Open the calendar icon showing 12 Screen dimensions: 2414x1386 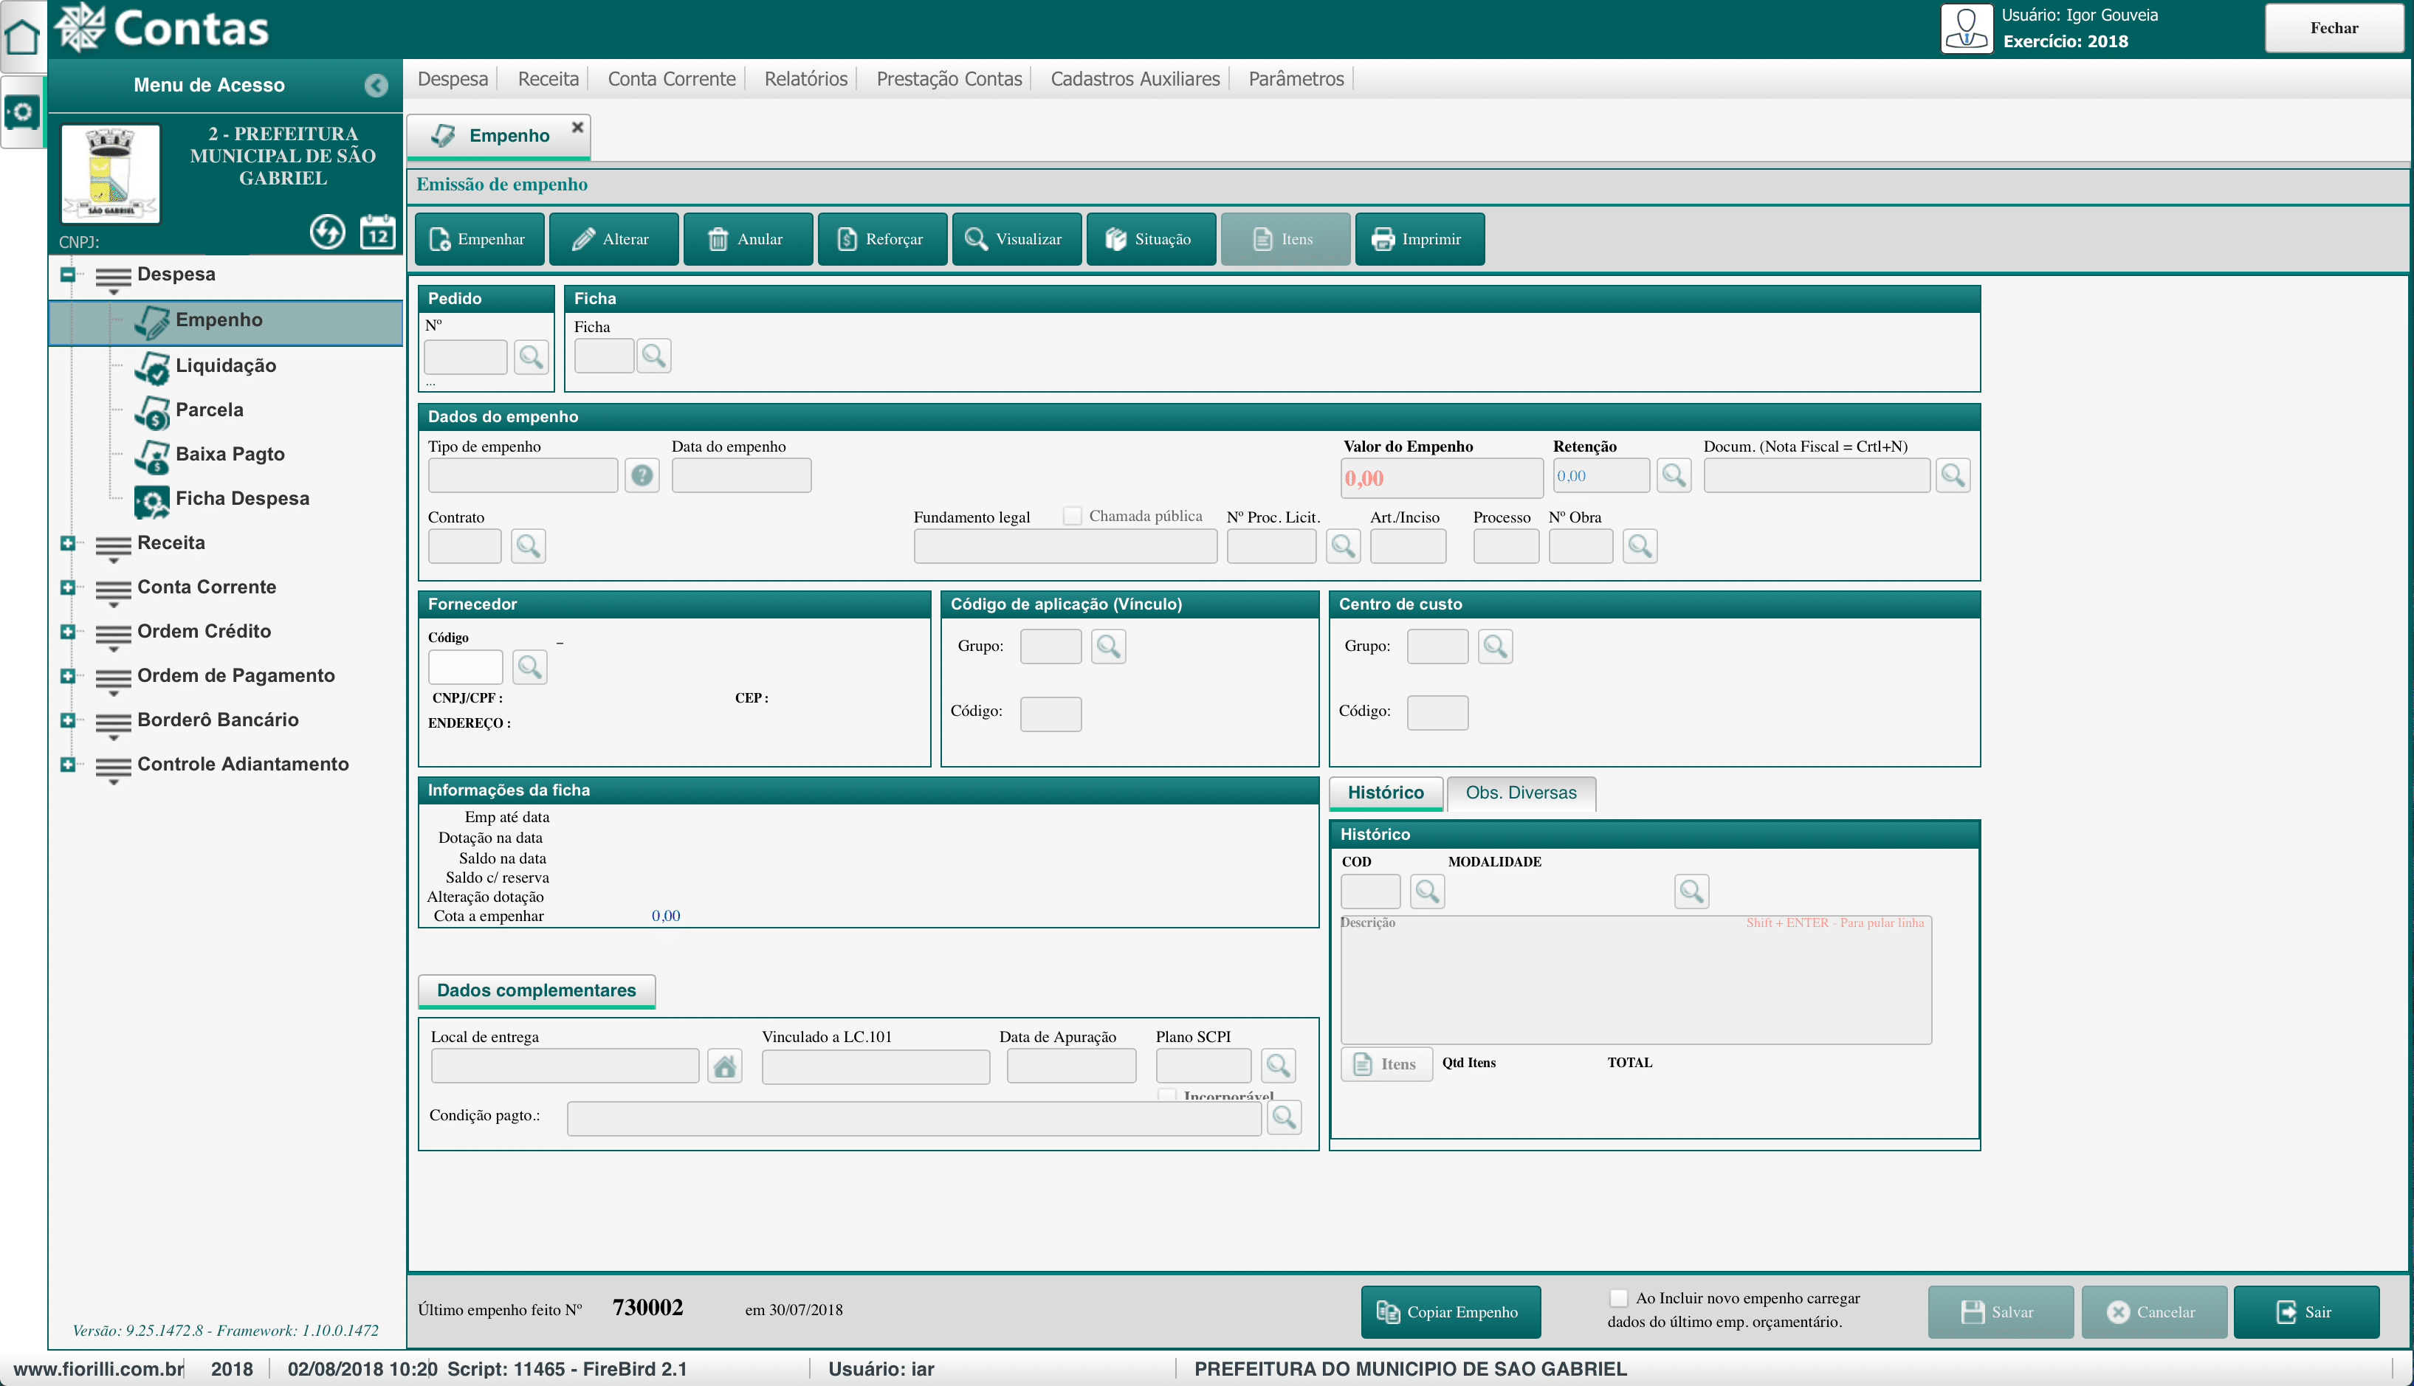coord(378,231)
